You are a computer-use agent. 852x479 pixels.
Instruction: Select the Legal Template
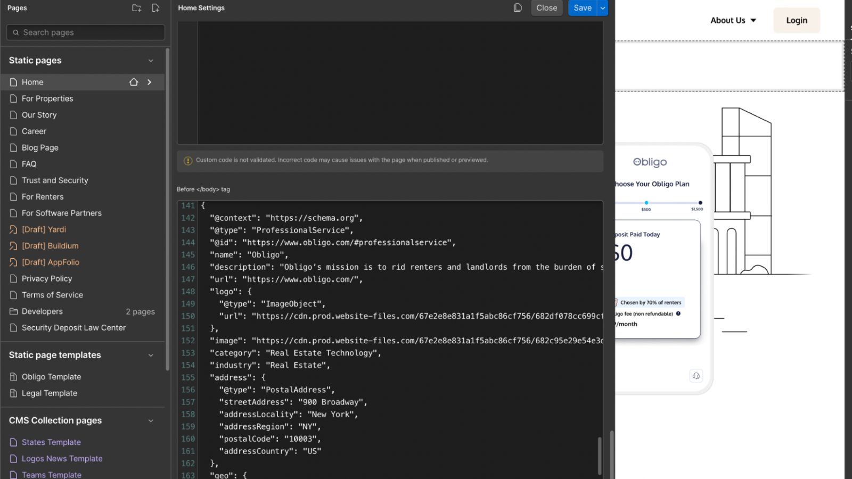pyautogui.click(x=83, y=393)
